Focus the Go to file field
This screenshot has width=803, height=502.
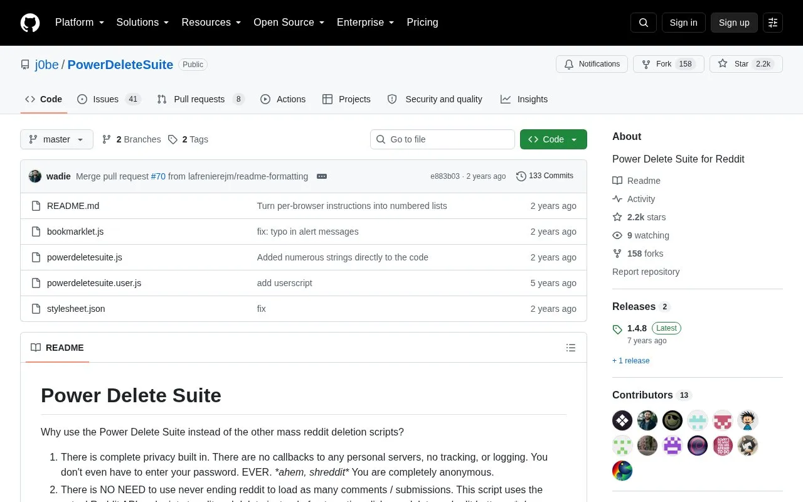click(442, 139)
